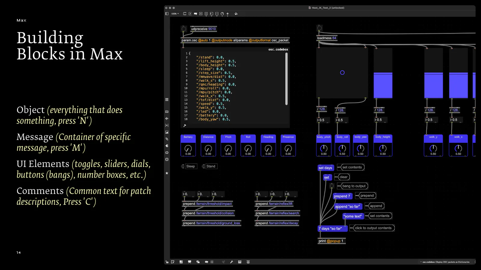Open the plug-ins browser in left sidebar
This screenshot has width=481, height=270.
click(167, 146)
